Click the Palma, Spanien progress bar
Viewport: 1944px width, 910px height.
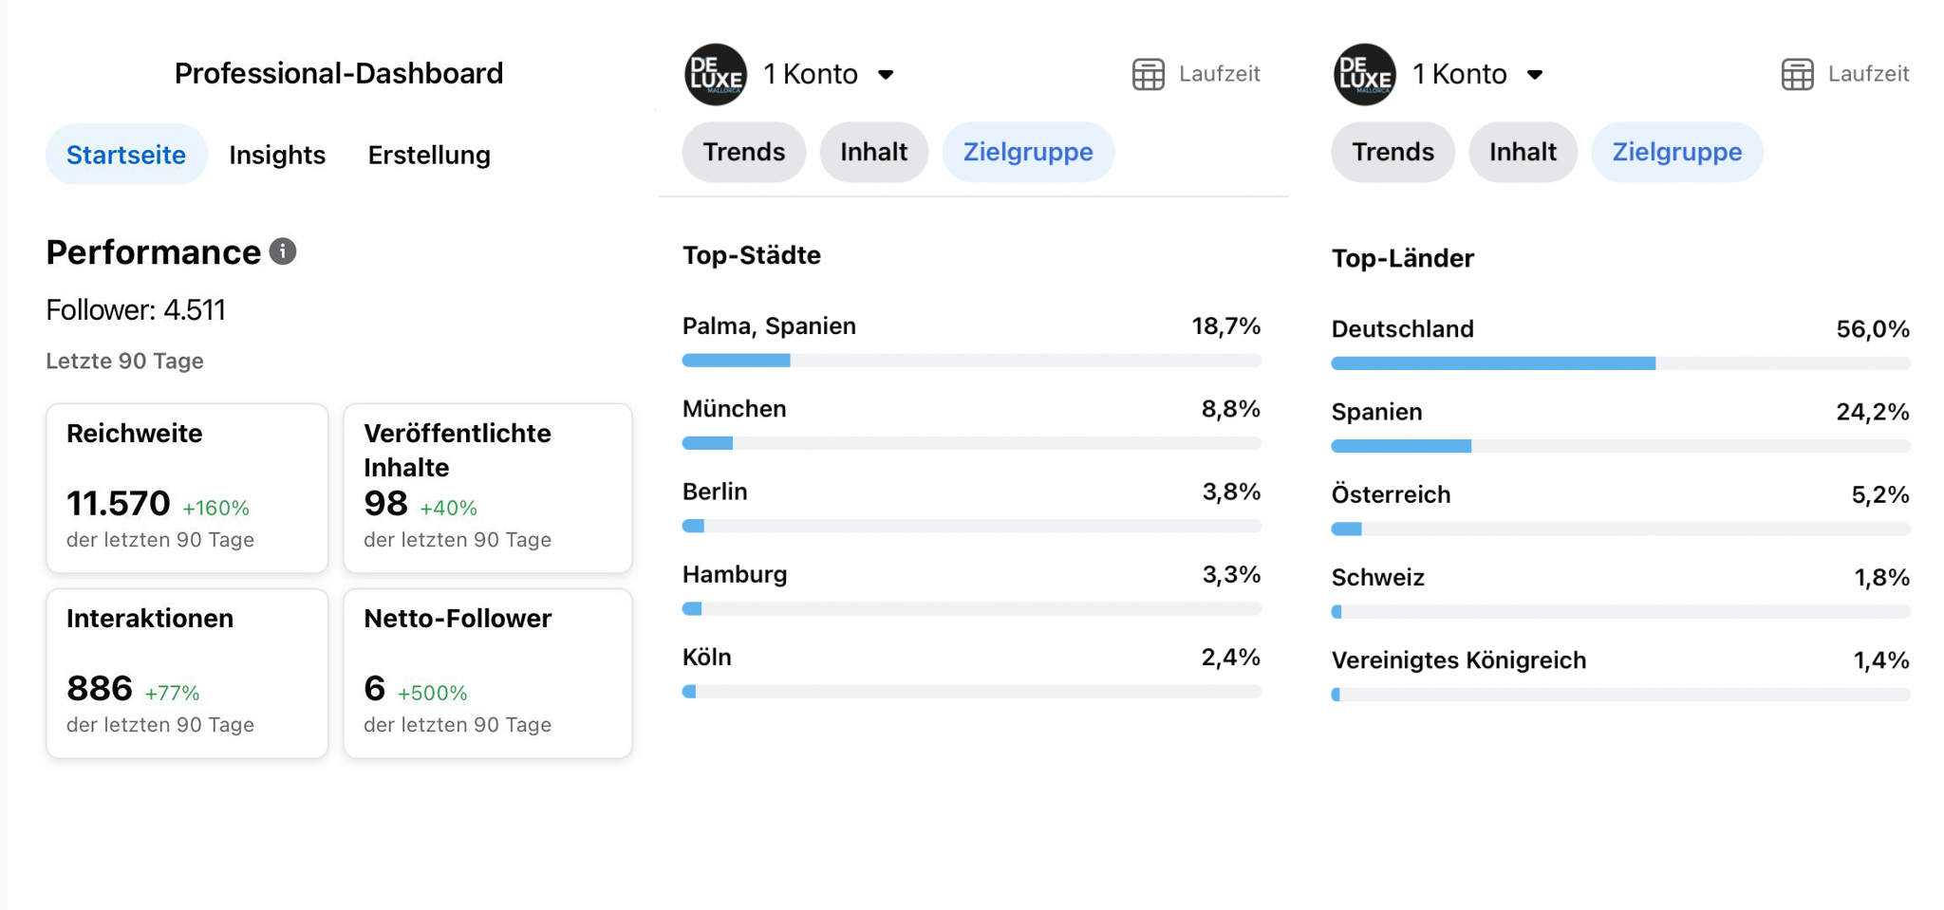point(971,361)
